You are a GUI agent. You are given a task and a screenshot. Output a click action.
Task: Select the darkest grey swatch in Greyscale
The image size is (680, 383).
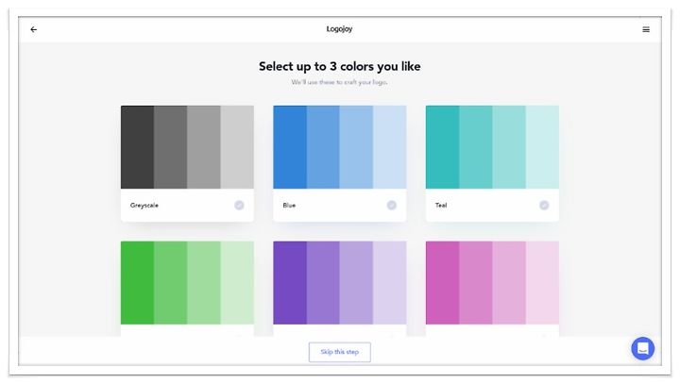pos(138,147)
